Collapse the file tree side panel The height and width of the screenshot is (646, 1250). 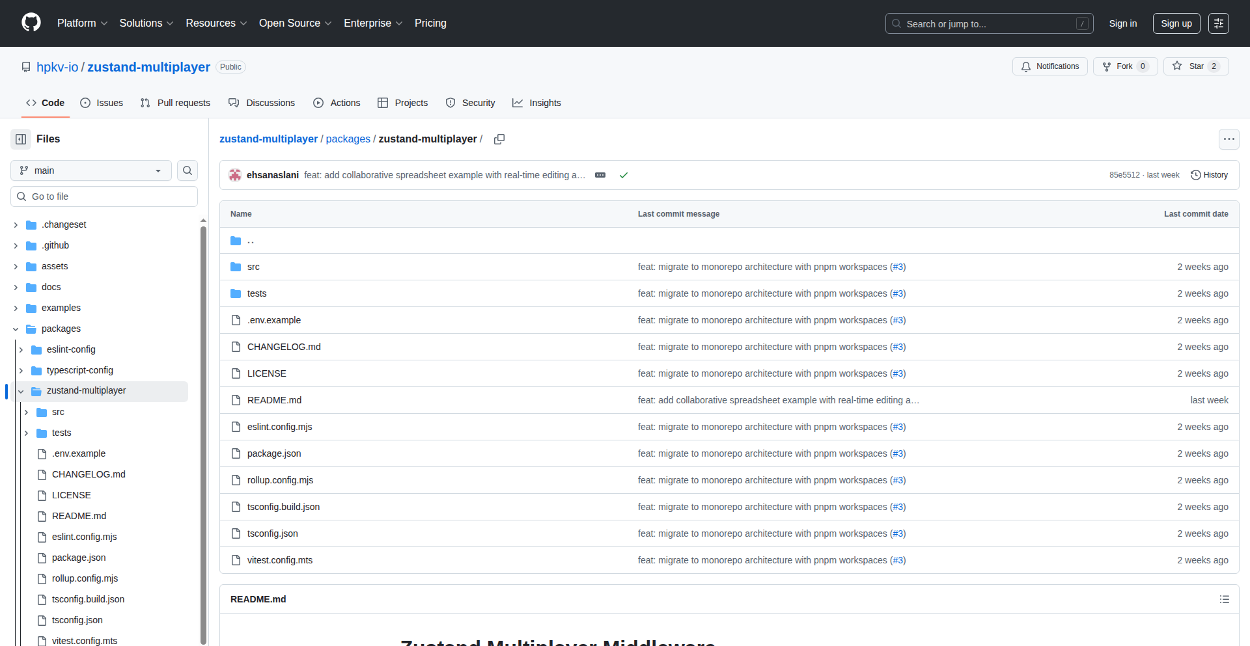click(21, 139)
